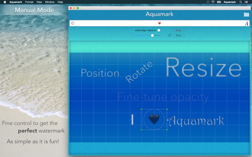
Task: Open the font chooser A icon
Action: [x=247, y=23]
